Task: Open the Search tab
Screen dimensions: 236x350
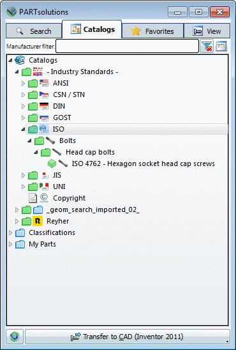Action: click(x=34, y=31)
